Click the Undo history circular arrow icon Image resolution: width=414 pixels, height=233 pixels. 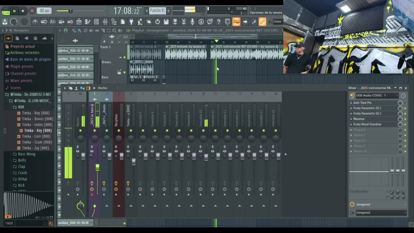click(x=158, y=22)
